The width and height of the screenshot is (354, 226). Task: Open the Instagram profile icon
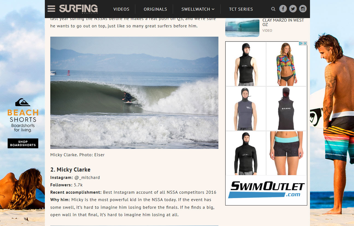[303, 9]
